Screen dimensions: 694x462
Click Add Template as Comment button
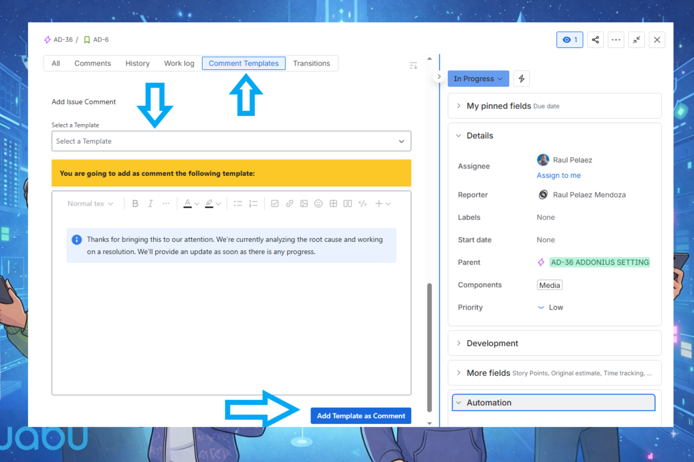tap(361, 416)
